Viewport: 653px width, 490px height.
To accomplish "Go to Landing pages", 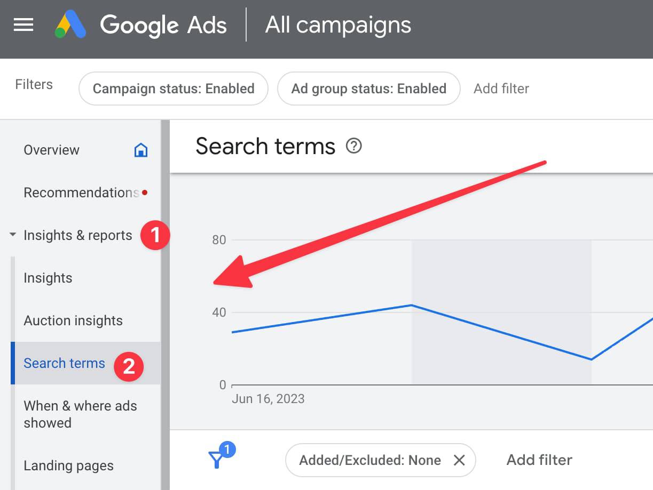I will 69,465.
